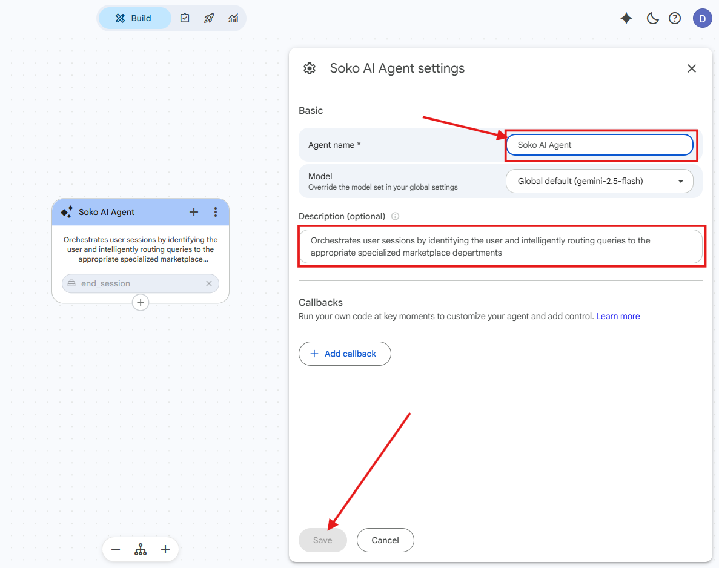Zoom in the canvas with plus
This screenshot has height=568, width=719.
coord(165,549)
